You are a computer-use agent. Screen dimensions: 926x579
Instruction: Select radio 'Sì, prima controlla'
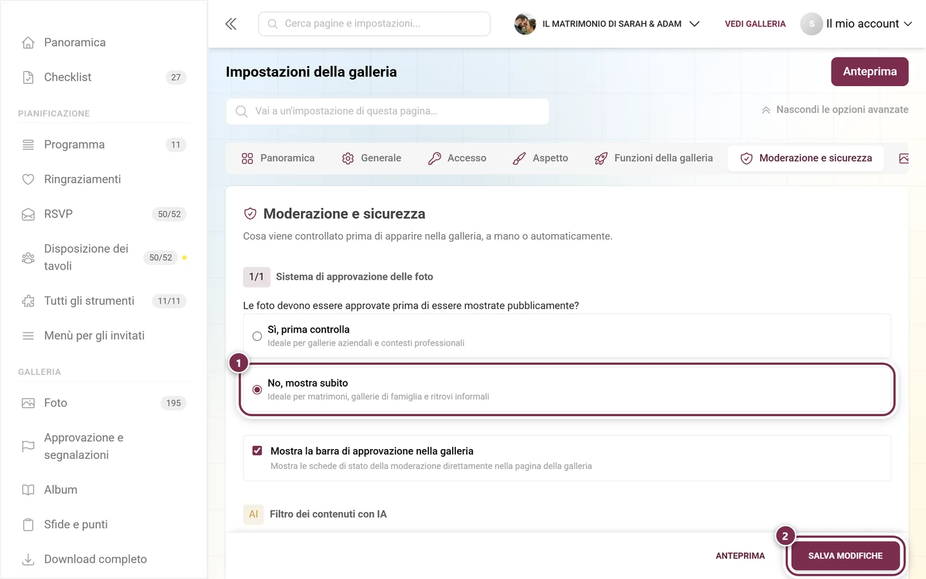257,336
